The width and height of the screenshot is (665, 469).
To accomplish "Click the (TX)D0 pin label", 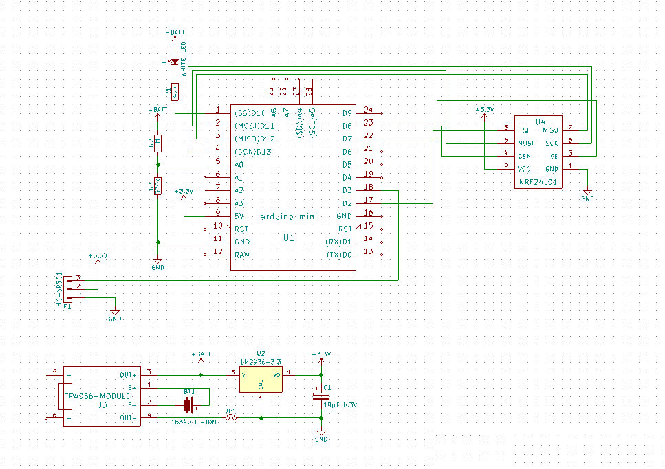I will (x=339, y=255).
